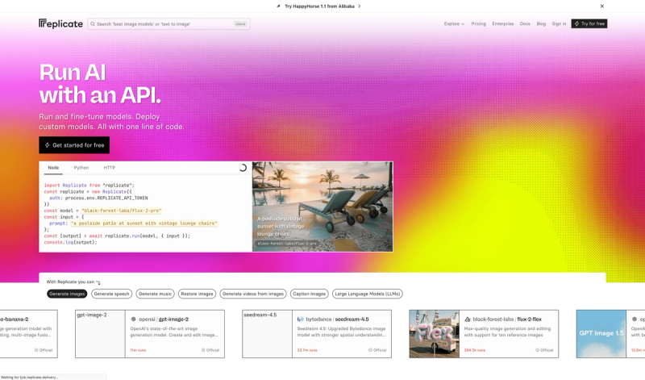Click the lightning icon on Get started for free
This screenshot has height=380, width=645.
[x=48, y=145]
